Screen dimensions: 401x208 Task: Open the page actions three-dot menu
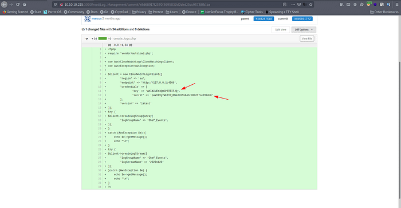293,5
